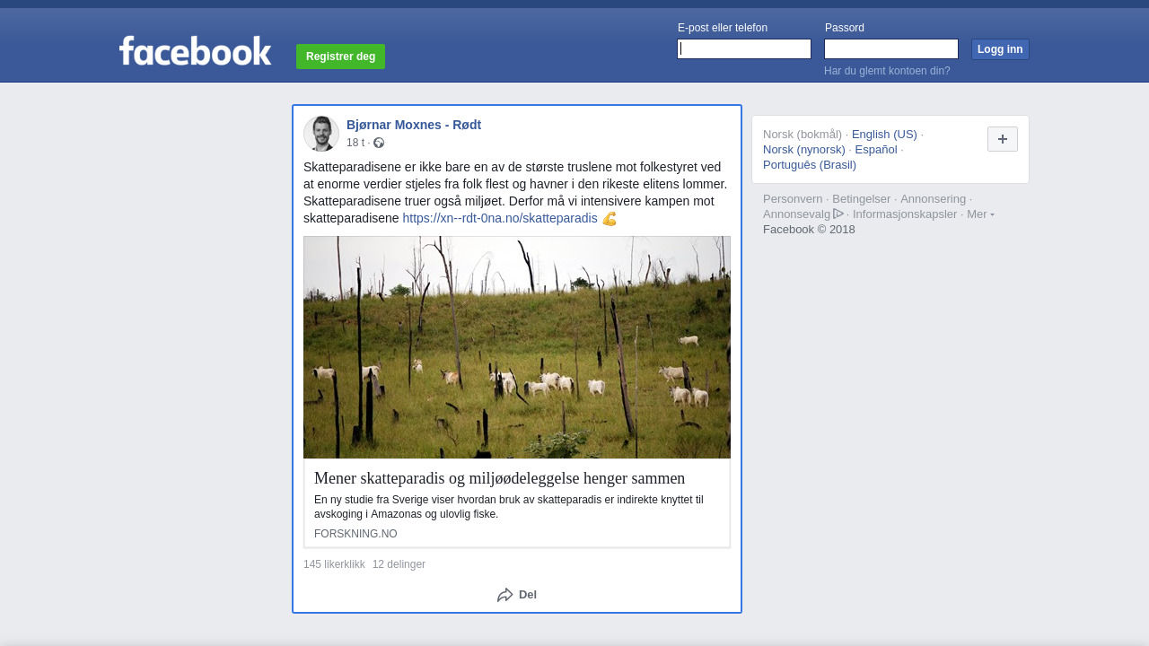Open the cattle field article image

pyautogui.click(x=517, y=347)
